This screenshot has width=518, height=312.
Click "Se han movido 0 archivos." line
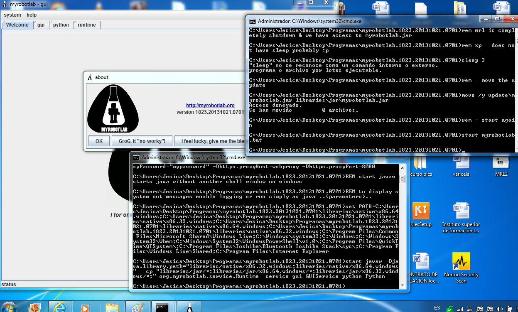pos(304,110)
